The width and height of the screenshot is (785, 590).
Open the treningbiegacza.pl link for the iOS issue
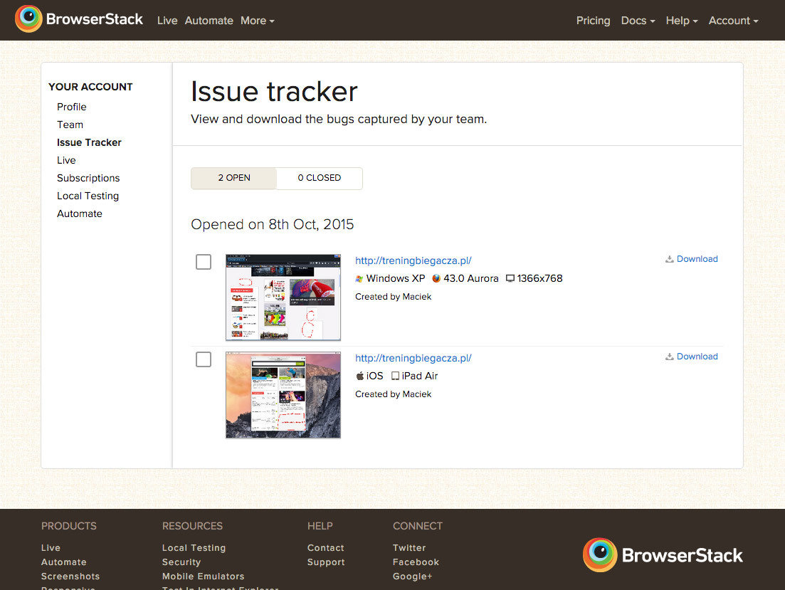tap(413, 358)
